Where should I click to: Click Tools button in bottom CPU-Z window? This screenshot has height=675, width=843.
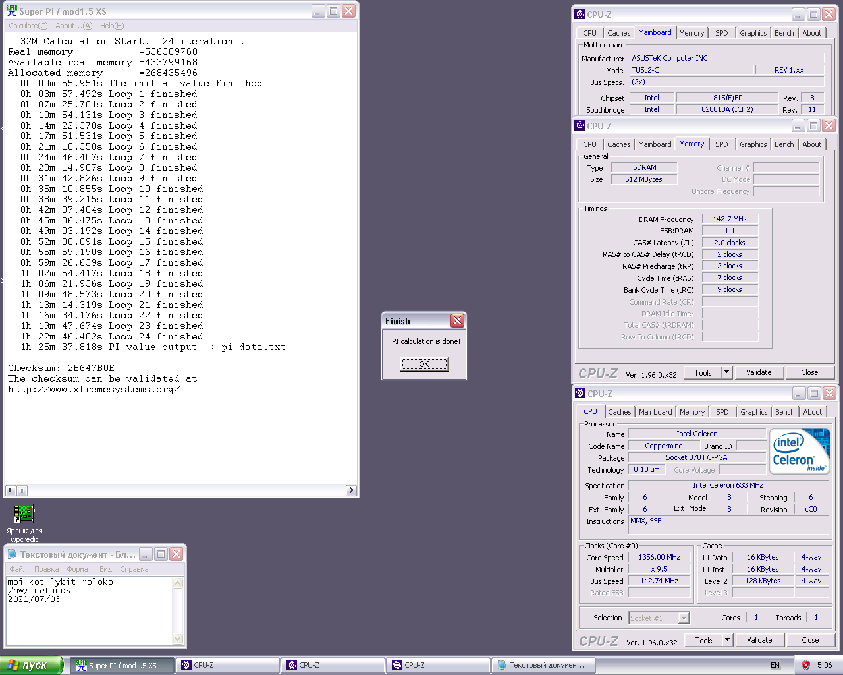(x=703, y=640)
